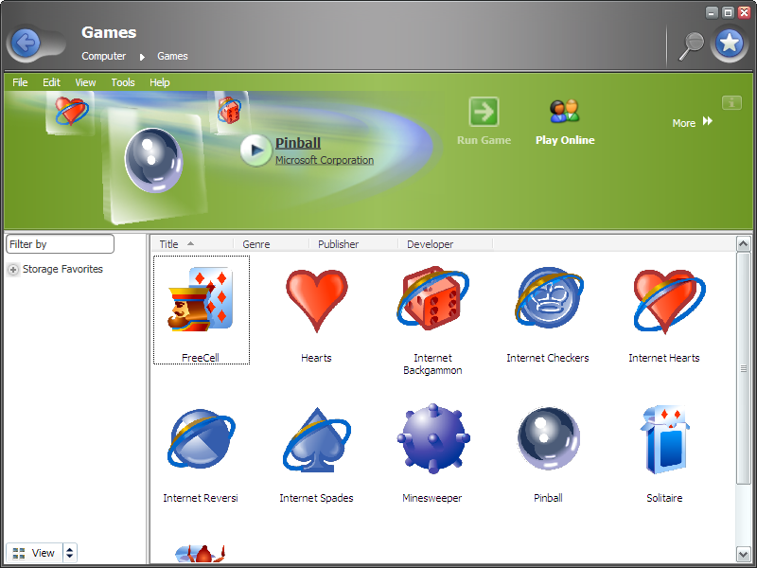757x568 pixels.
Task: Select the Solitaire card deck icon
Action: coord(665,439)
